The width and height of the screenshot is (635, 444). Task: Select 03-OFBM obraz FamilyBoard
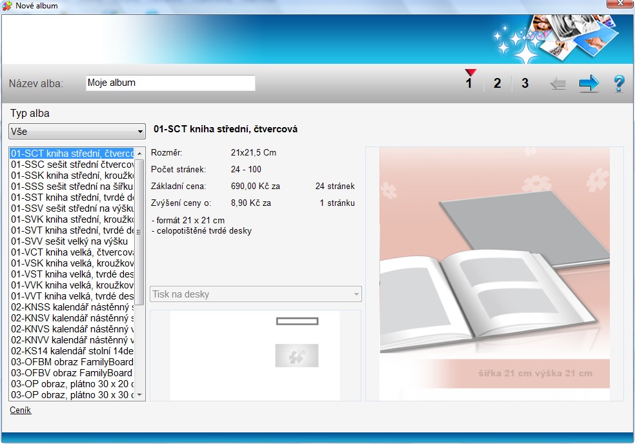[72, 362]
